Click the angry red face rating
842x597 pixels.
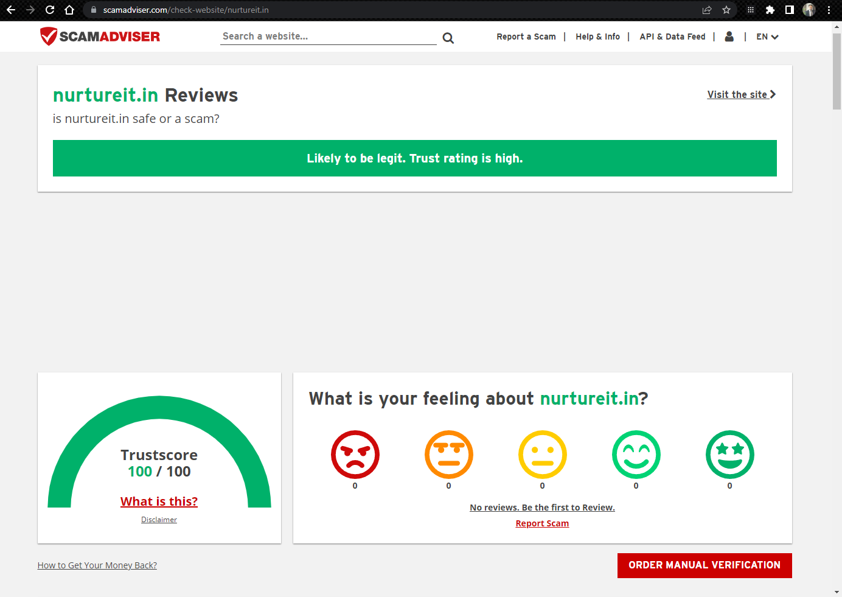(x=355, y=455)
